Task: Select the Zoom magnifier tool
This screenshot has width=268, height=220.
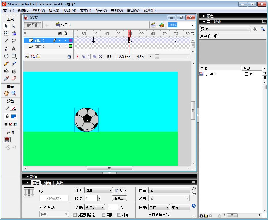Action: click(14, 93)
